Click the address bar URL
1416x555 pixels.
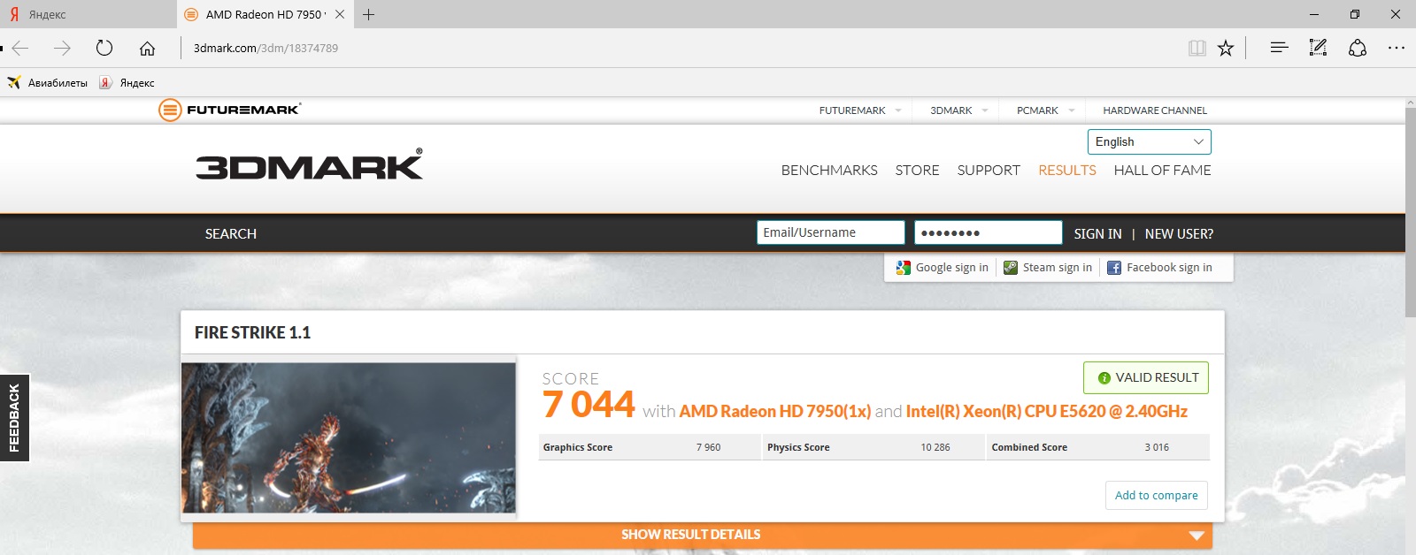(x=265, y=48)
